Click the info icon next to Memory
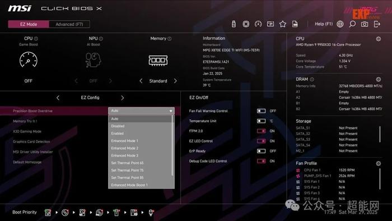The image size is (392, 221). [x=170, y=39]
